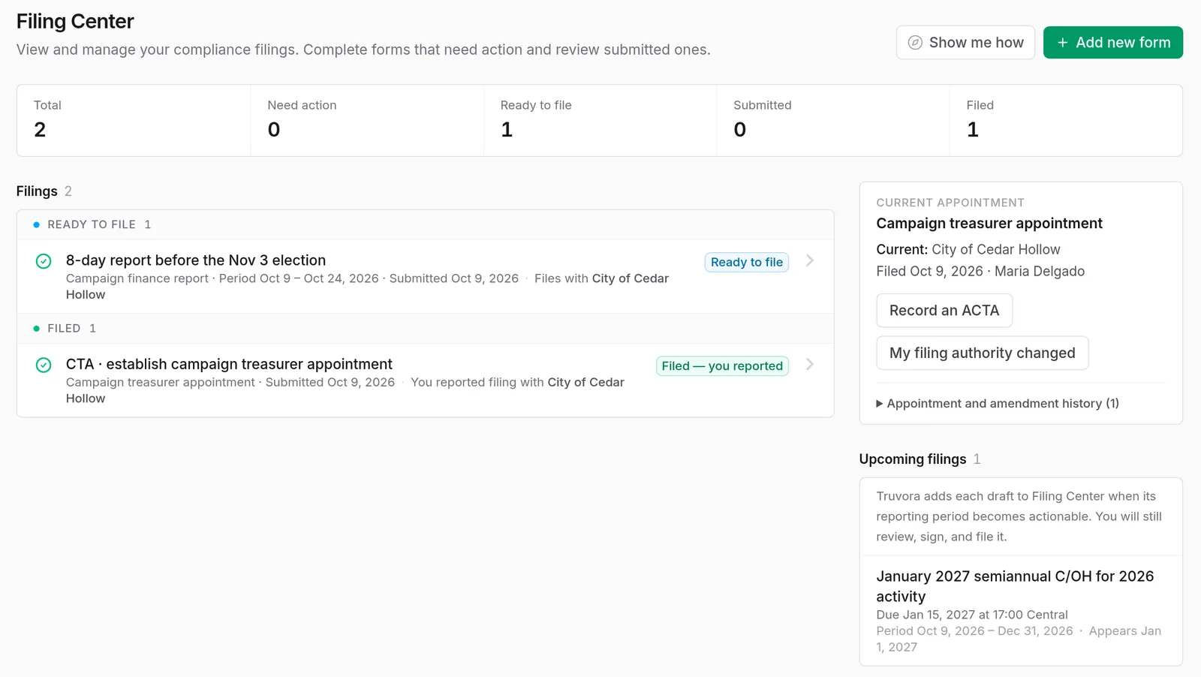
Task: Click the FILED group header label
Action: point(64,329)
